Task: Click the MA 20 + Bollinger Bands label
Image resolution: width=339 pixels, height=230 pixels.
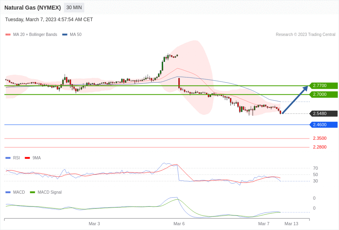Action: [x=35, y=34]
